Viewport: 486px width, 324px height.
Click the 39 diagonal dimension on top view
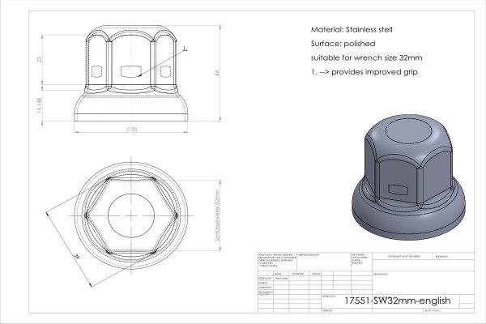pyautogui.click(x=76, y=256)
